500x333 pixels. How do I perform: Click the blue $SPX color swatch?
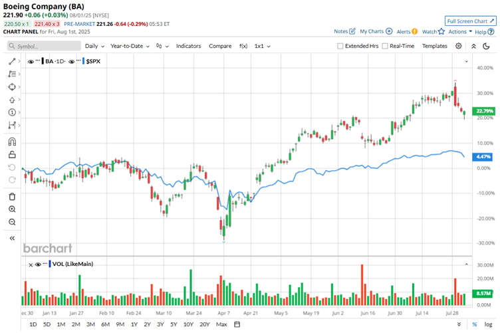(84, 61)
